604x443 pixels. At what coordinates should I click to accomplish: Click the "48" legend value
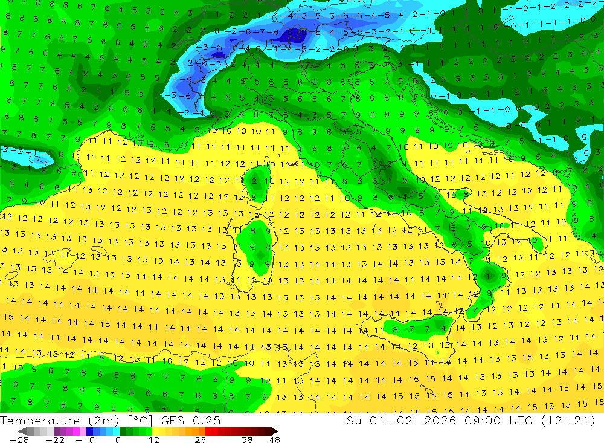pyautogui.click(x=275, y=439)
